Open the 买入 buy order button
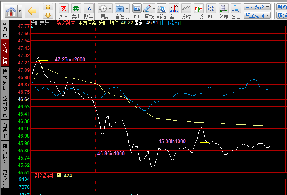The width and height of the screenshot is (287, 195). click(x=64, y=11)
